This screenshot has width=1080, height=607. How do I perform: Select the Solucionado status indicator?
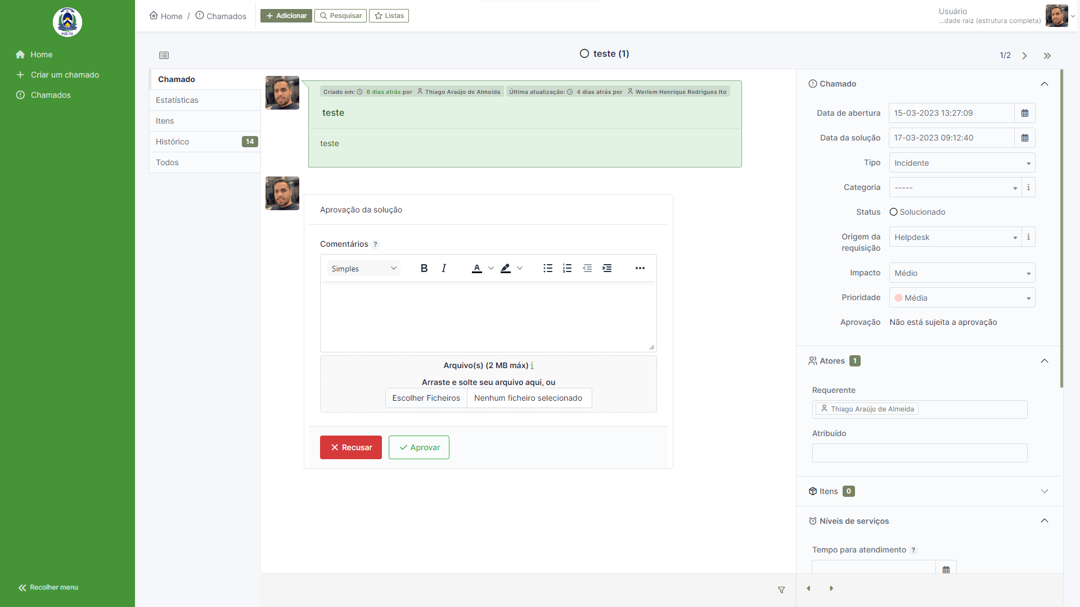(x=894, y=212)
